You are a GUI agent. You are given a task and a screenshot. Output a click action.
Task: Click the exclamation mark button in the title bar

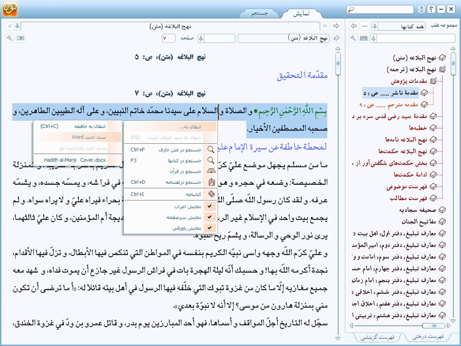tap(421, 9)
